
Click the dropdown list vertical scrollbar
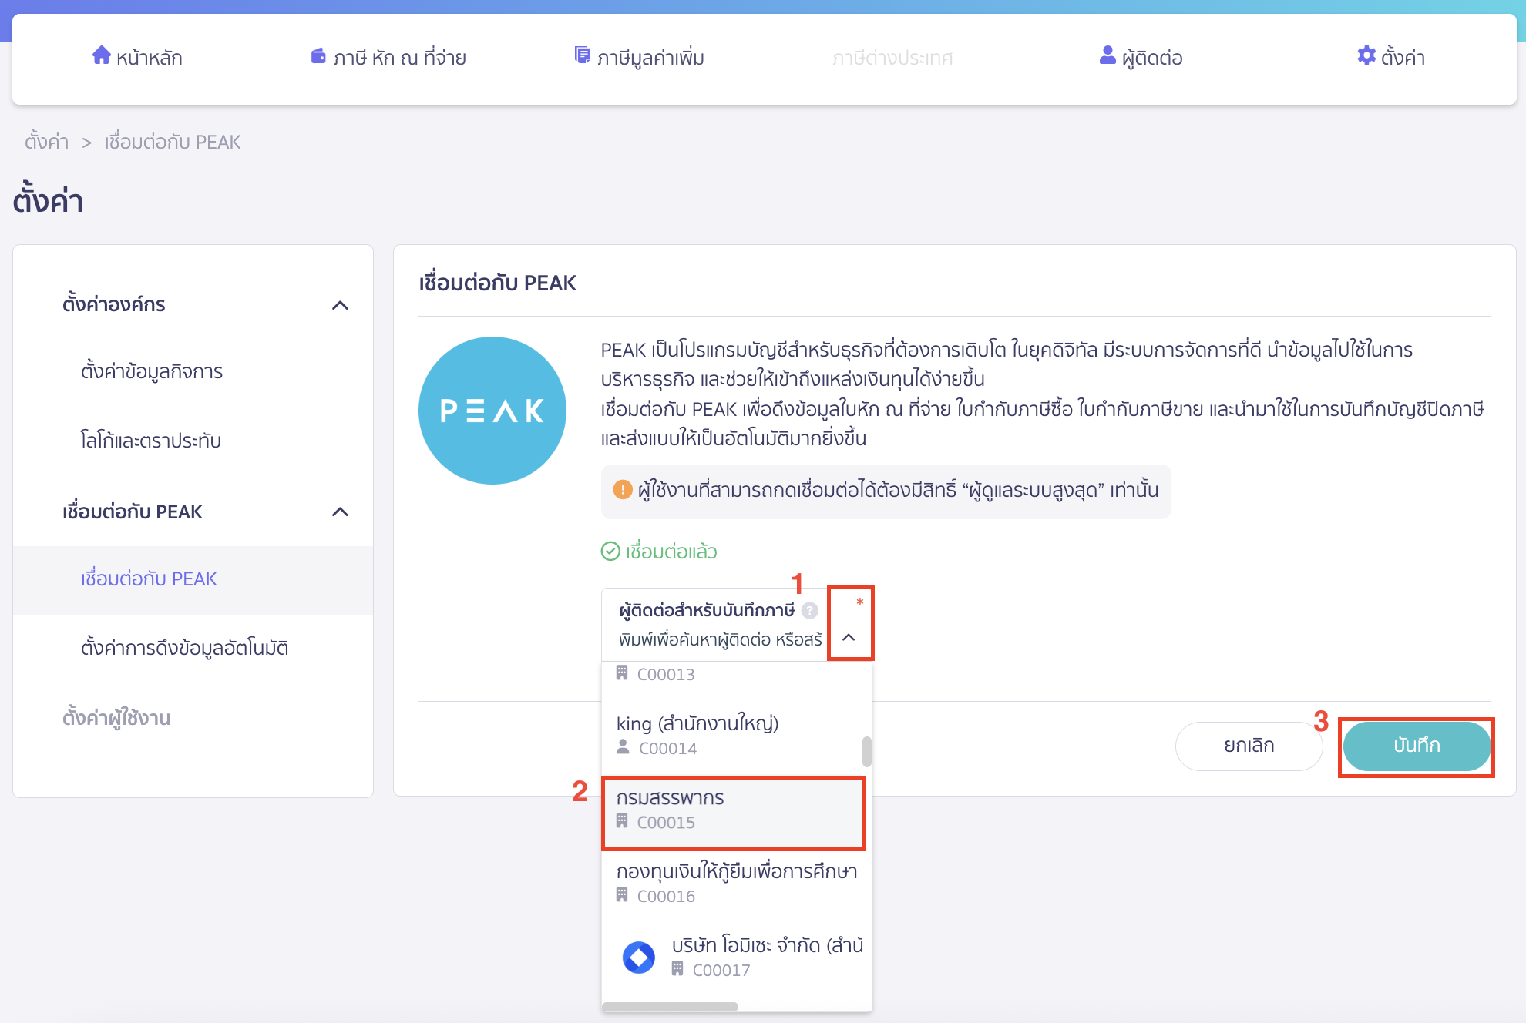coord(867,752)
